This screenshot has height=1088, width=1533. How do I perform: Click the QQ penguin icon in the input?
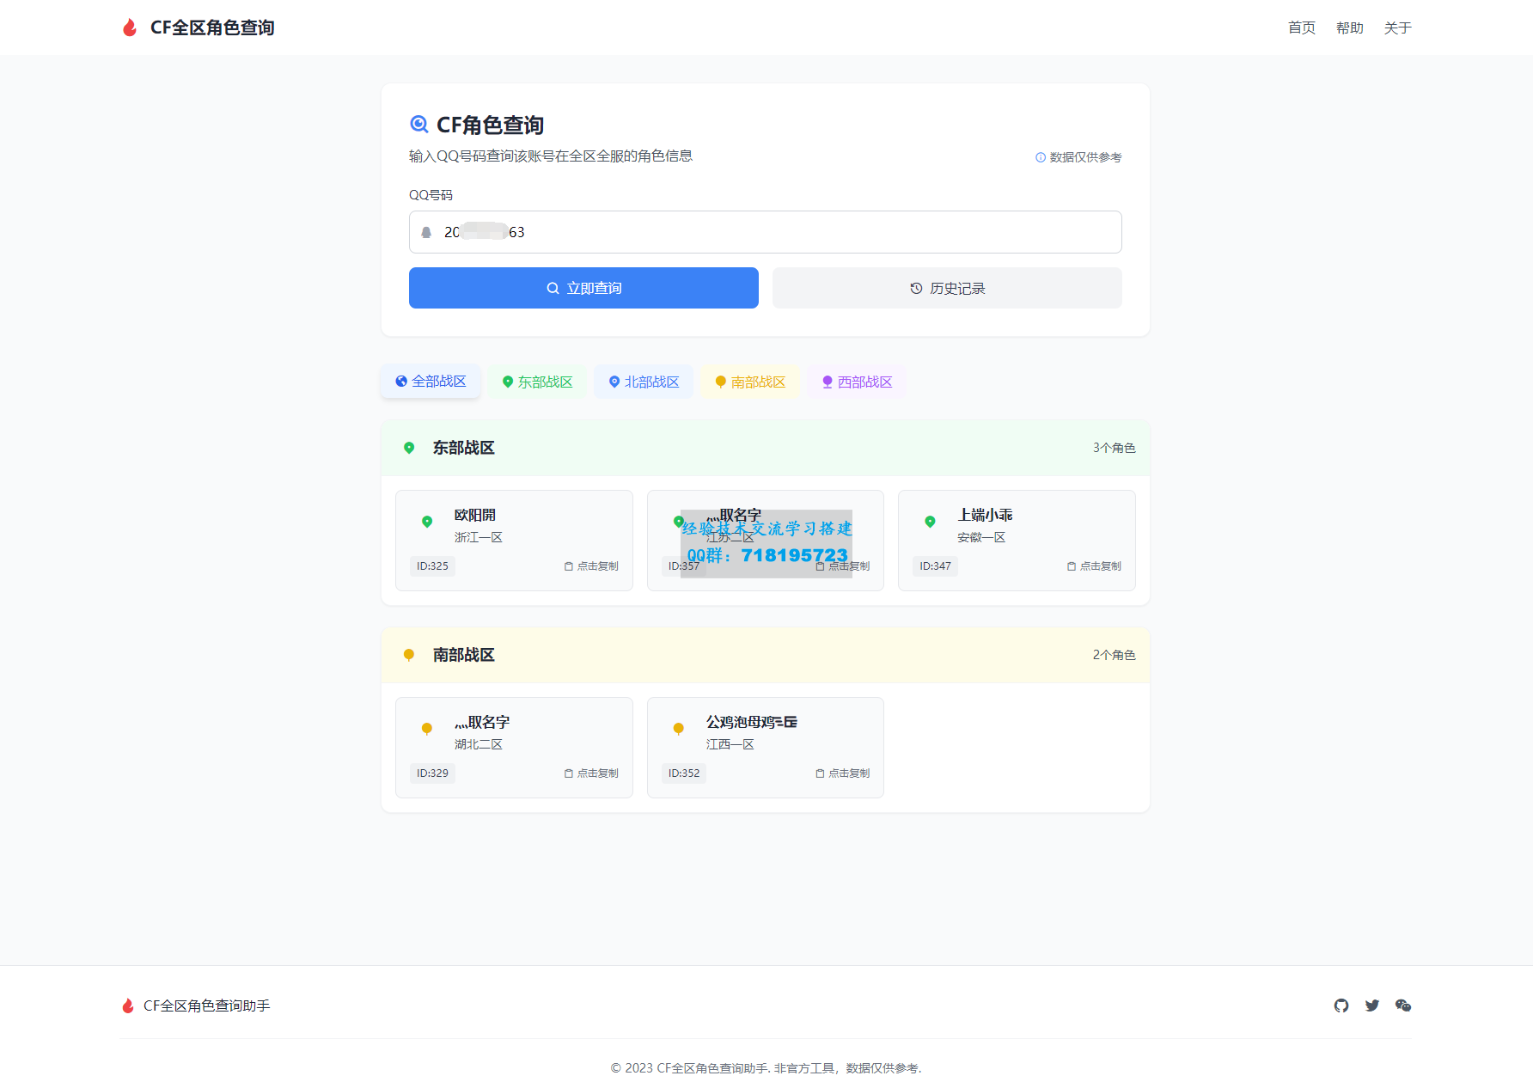coord(426,232)
